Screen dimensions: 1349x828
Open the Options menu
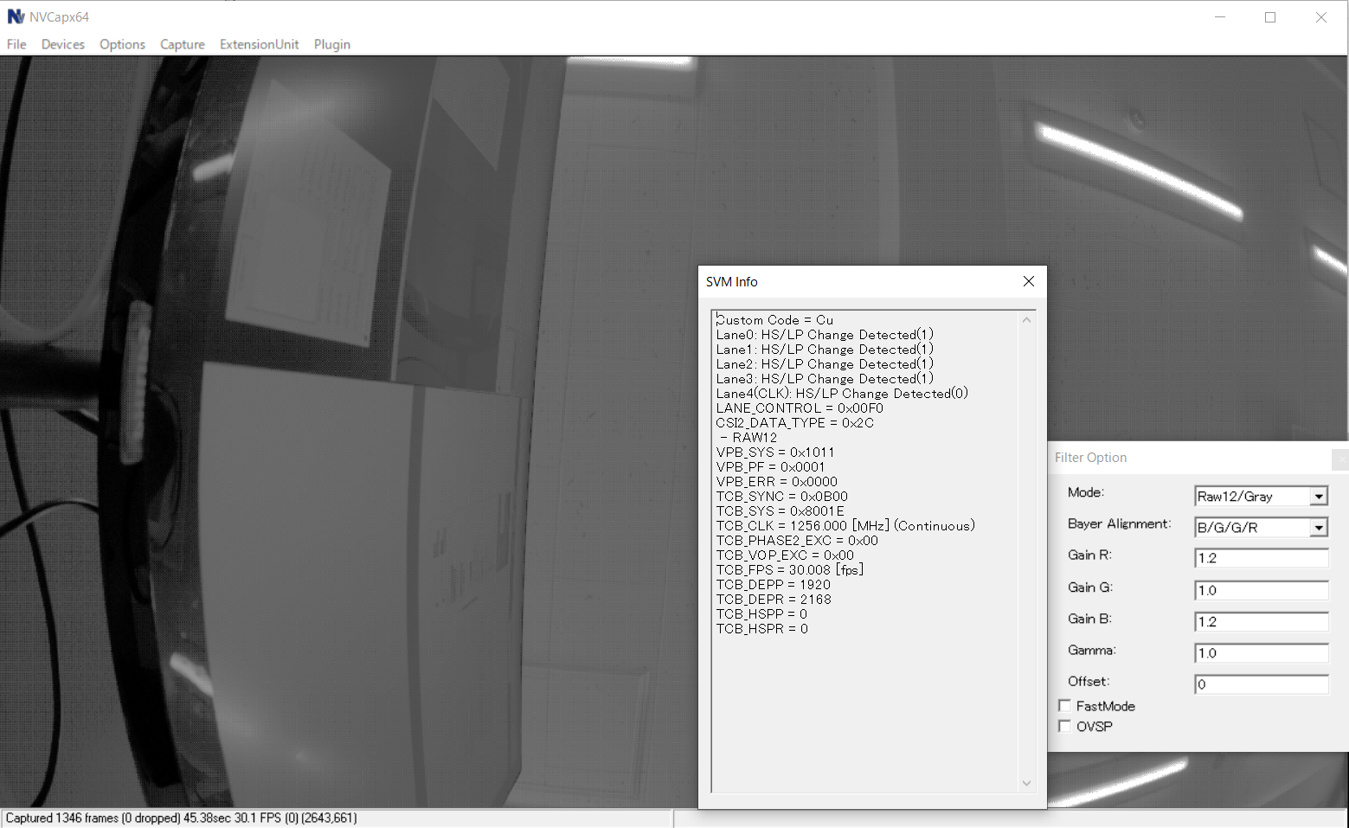pos(122,44)
